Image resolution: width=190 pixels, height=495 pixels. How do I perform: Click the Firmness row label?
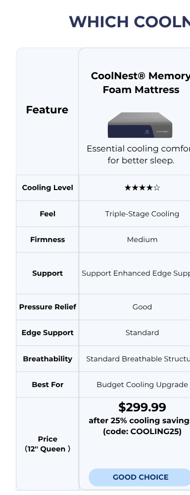(x=47, y=240)
